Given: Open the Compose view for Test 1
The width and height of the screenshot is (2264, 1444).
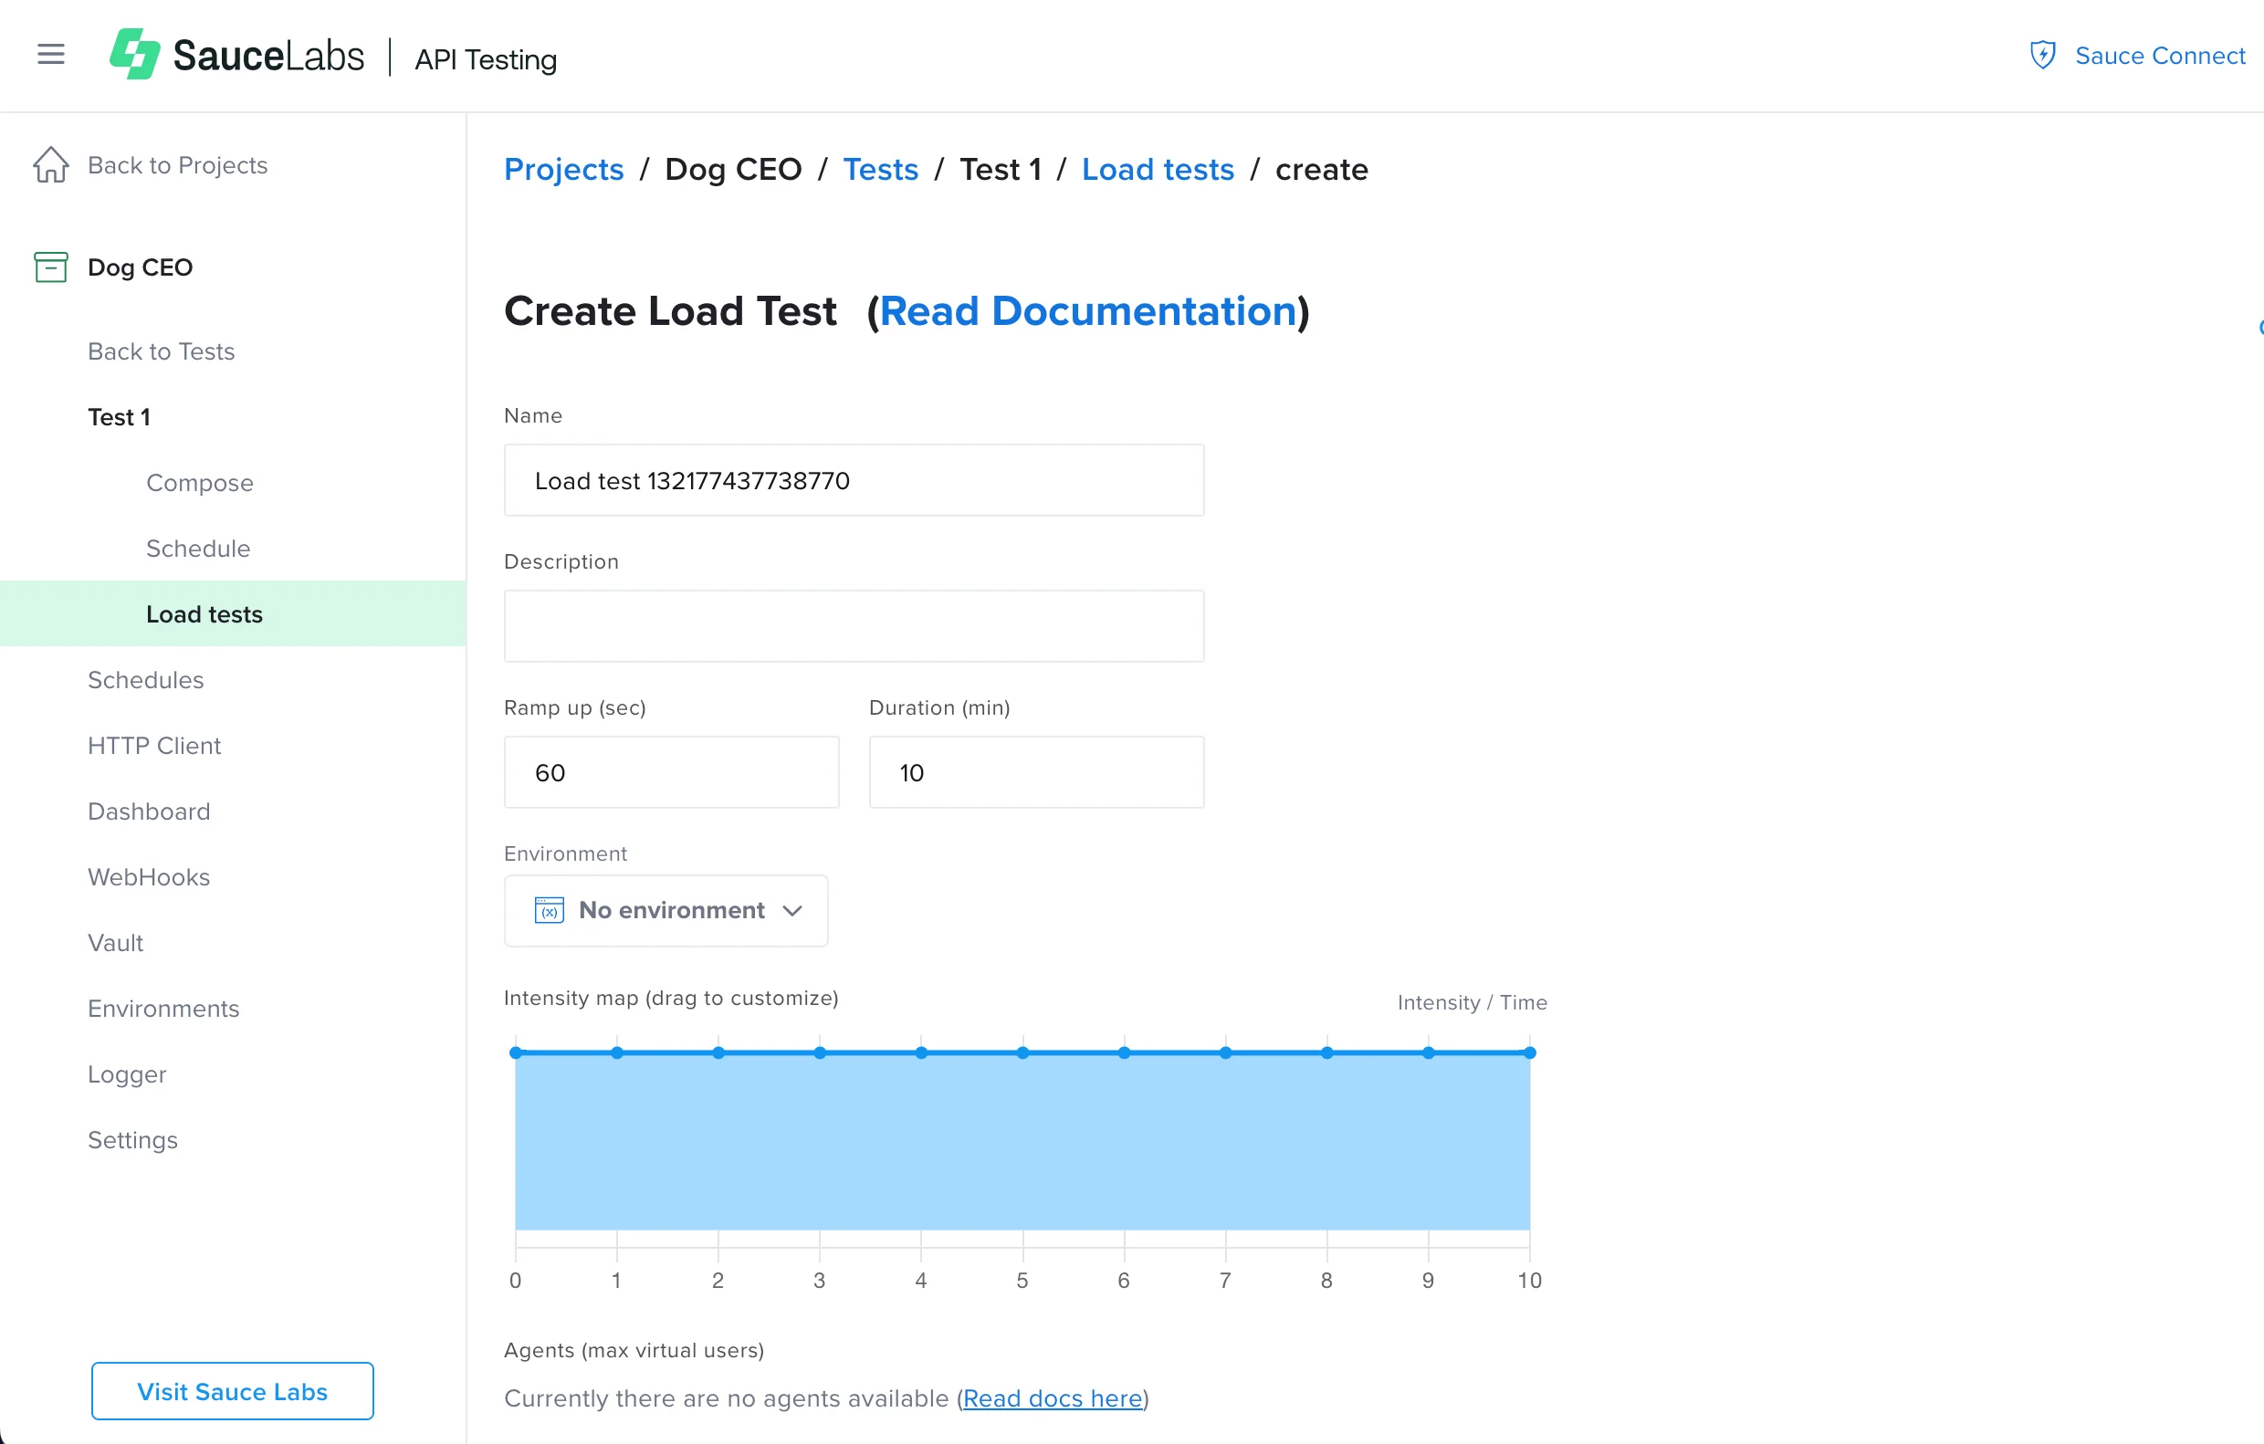Looking at the screenshot, I should tap(198, 482).
